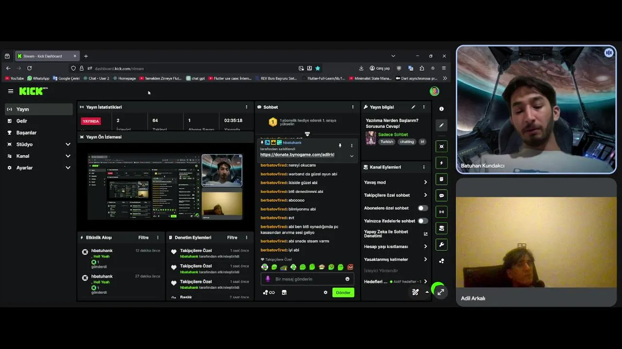This screenshot has height=349, width=622.
Task: Click the green Gönder send button
Action: tap(343, 293)
